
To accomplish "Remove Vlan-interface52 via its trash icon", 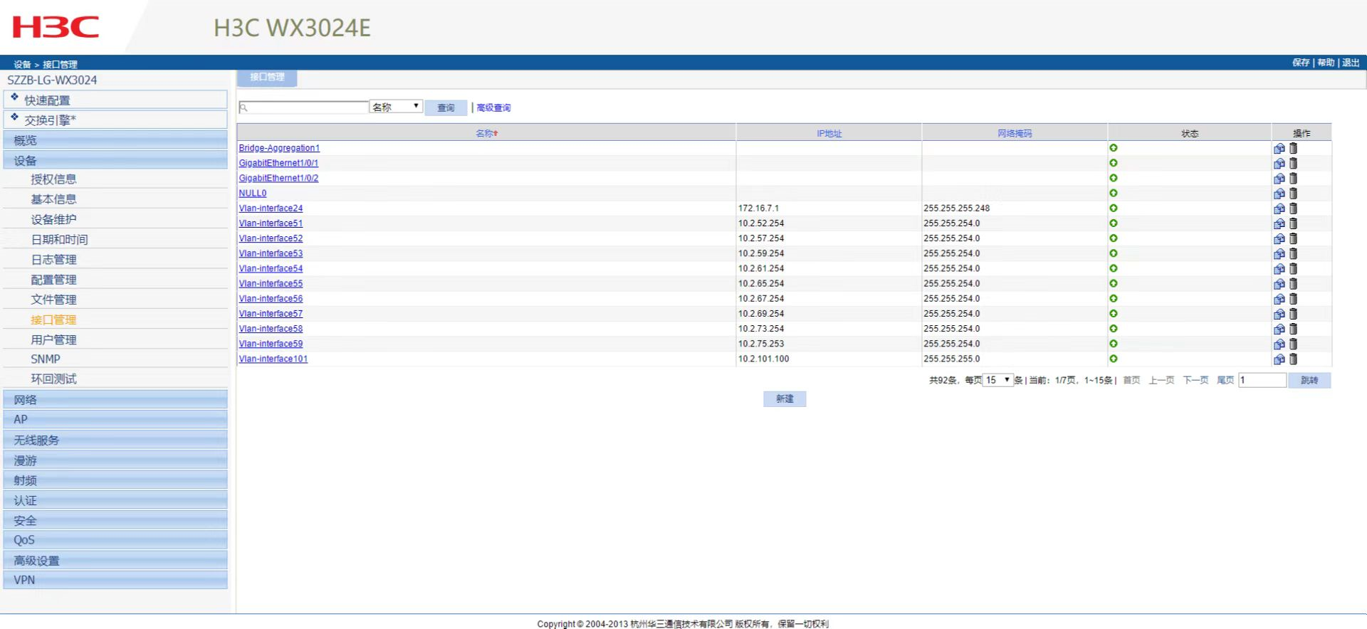I will click(x=1293, y=238).
